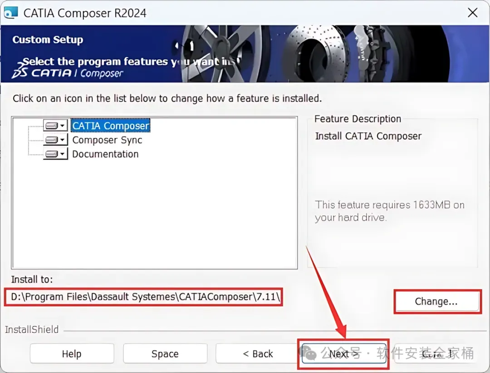Click the InstallShield label
This screenshot has width=490, height=373.
pos(32,329)
